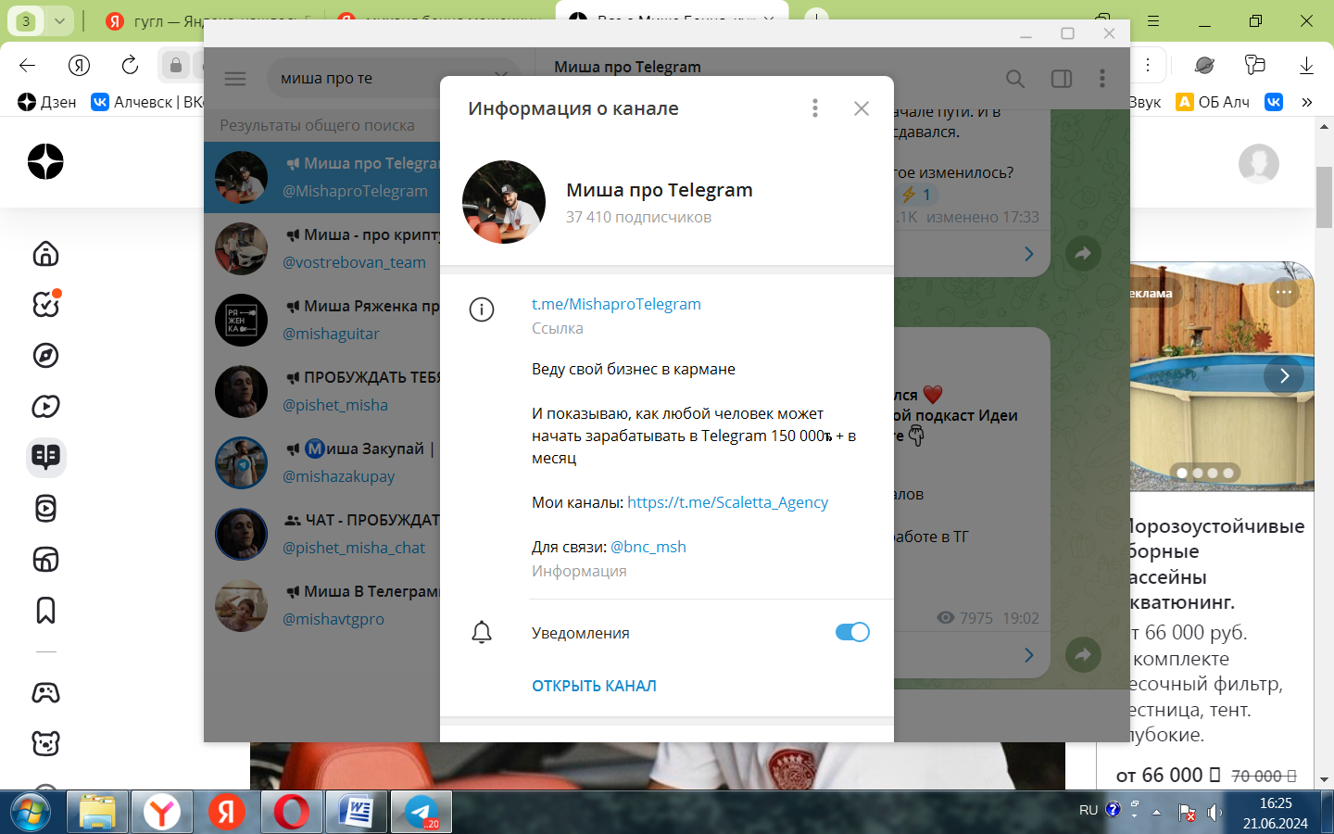Image resolution: width=1334 pixels, height=834 pixels.
Task: Open Dzen bookmark saved sidebar icon
Action: [x=45, y=610]
